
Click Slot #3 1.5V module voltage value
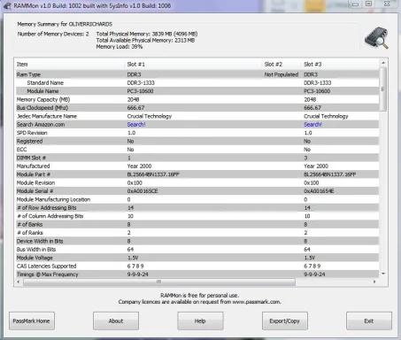(x=310, y=258)
